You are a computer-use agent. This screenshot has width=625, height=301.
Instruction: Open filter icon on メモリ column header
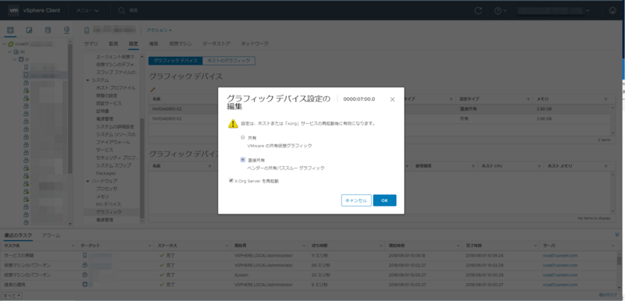point(605,99)
